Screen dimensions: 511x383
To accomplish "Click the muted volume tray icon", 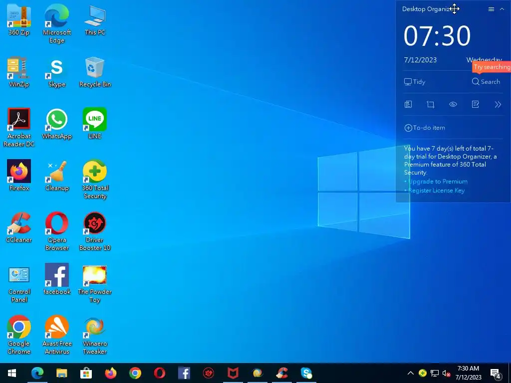I will pyautogui.click(x=447, y=373).
